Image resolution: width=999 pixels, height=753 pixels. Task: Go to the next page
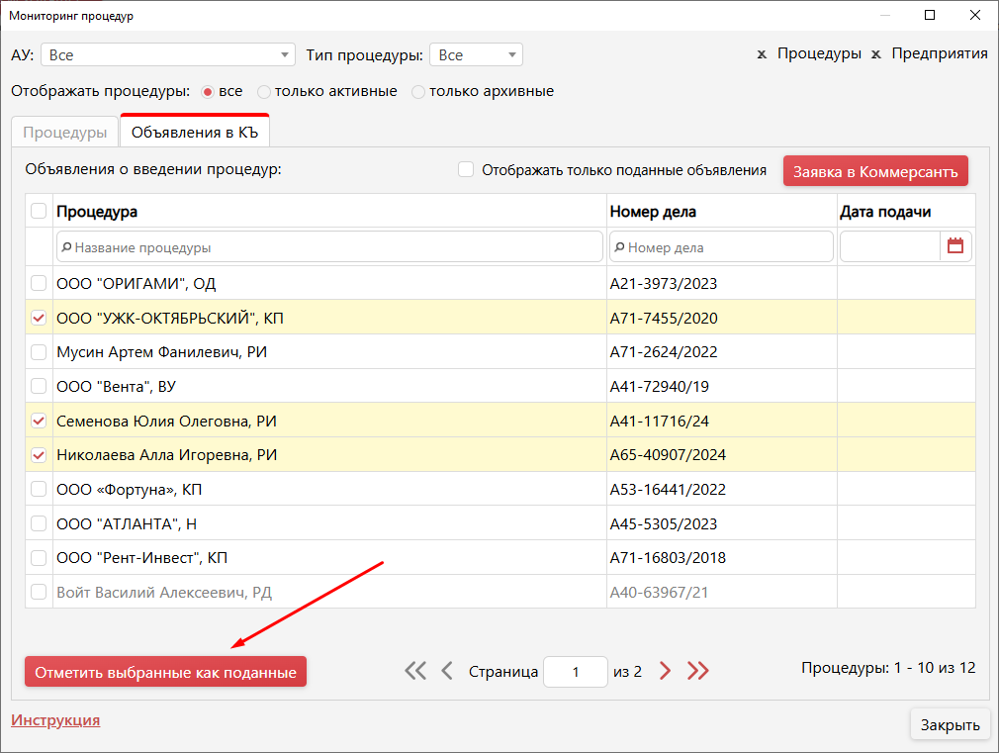[x=665, y=671]
